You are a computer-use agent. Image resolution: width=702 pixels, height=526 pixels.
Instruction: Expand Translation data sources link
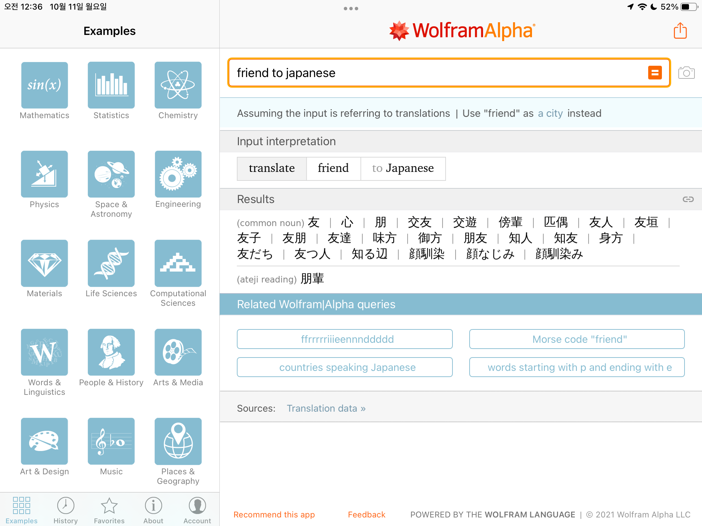[326, 408]
